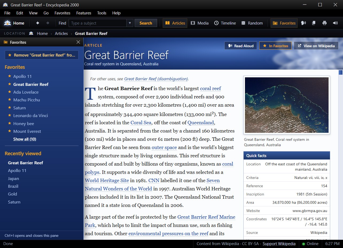Follow the coral reef link

tap(211, 89)
